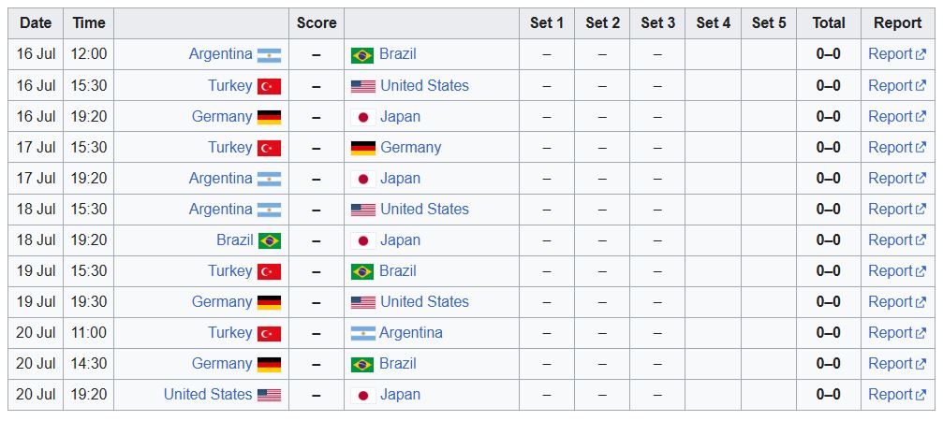Click the Brazil flag opposite Argentina on 16 Jul

click(361, 55)
